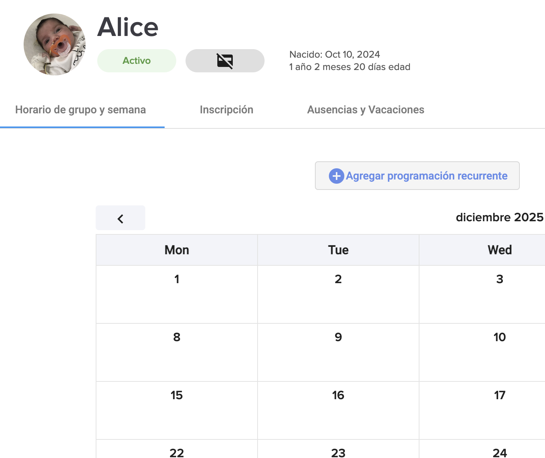Select December 9 on the calendar
545x458 pixels.
point(338,352)
